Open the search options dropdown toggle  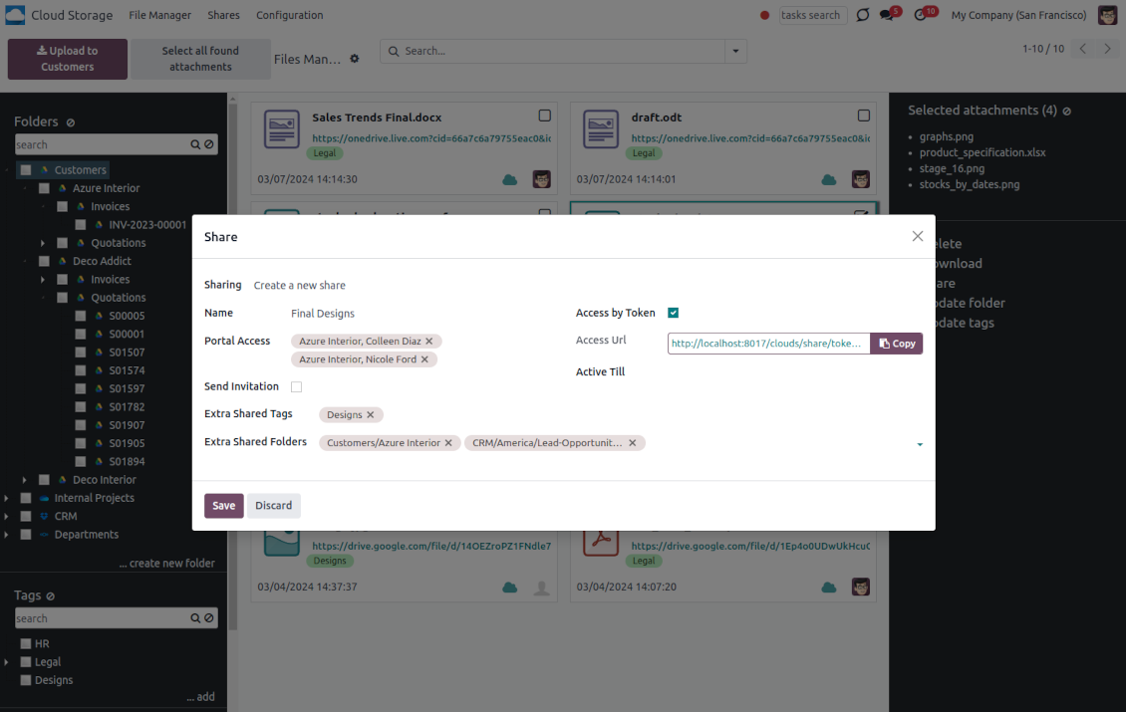[x=736, y=51]
